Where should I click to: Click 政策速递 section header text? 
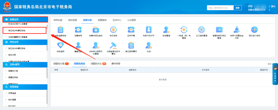(x=14, y=87)
